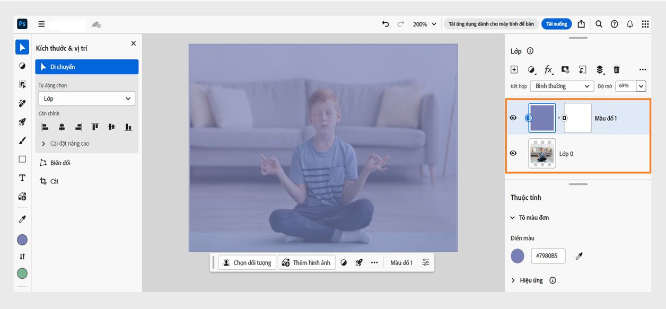Viewport: 666px width, 309px height.
Task: Add adjustment layer from Layers panel
Action: point(531,69)
